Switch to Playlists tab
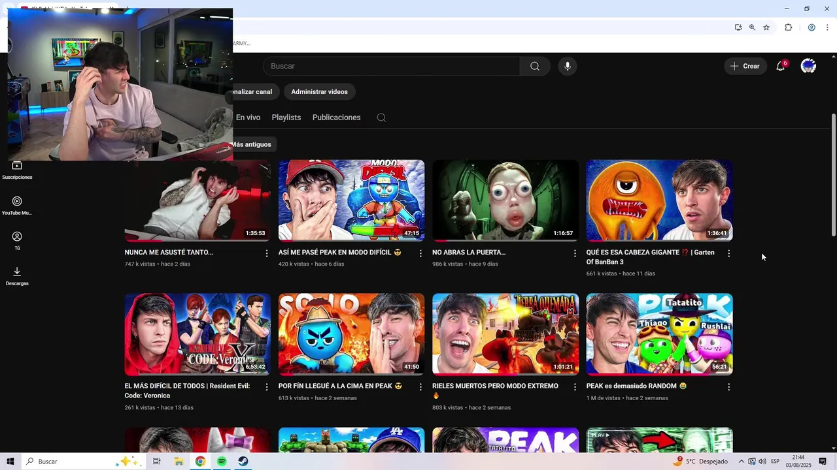The height and width of the screenshot is (470, 837). click(x=286, y=117)
